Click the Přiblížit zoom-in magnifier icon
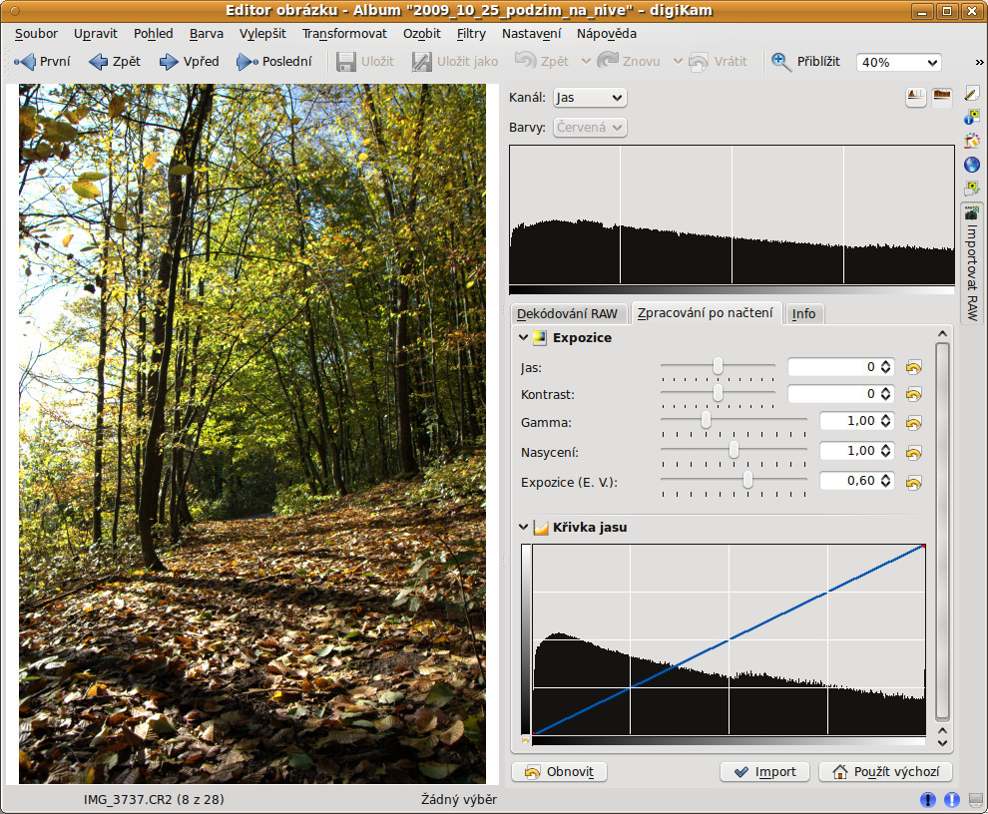The width and height of the screenshot is (988, 814). [780, 62]
